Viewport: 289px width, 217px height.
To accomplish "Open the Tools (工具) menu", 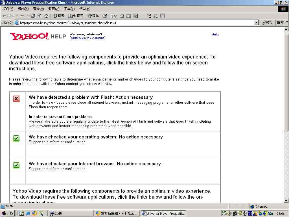I will pyautogui.click(x=69, y=9).
